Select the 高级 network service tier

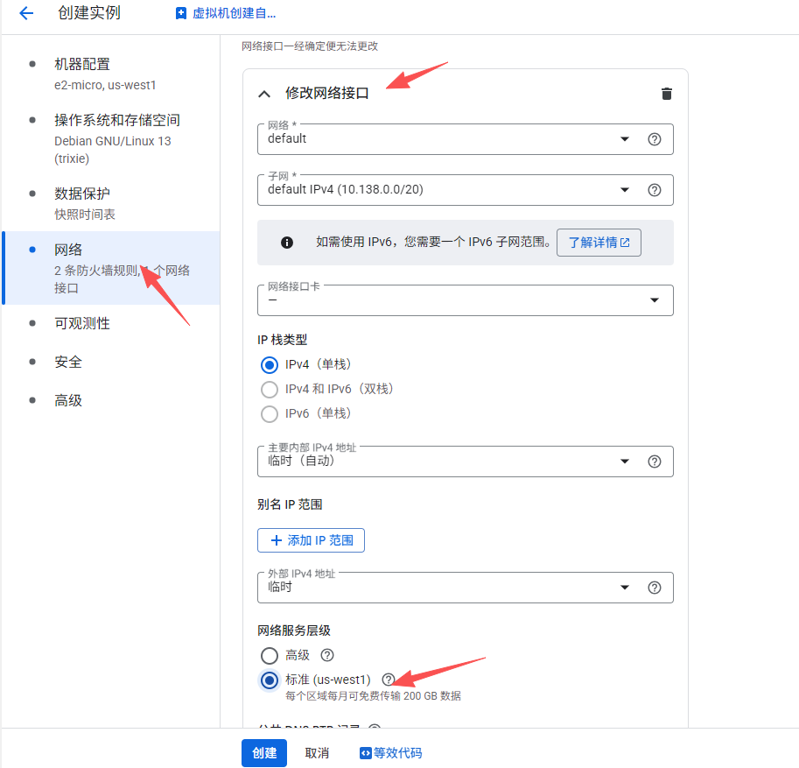[x=270, y=655]
